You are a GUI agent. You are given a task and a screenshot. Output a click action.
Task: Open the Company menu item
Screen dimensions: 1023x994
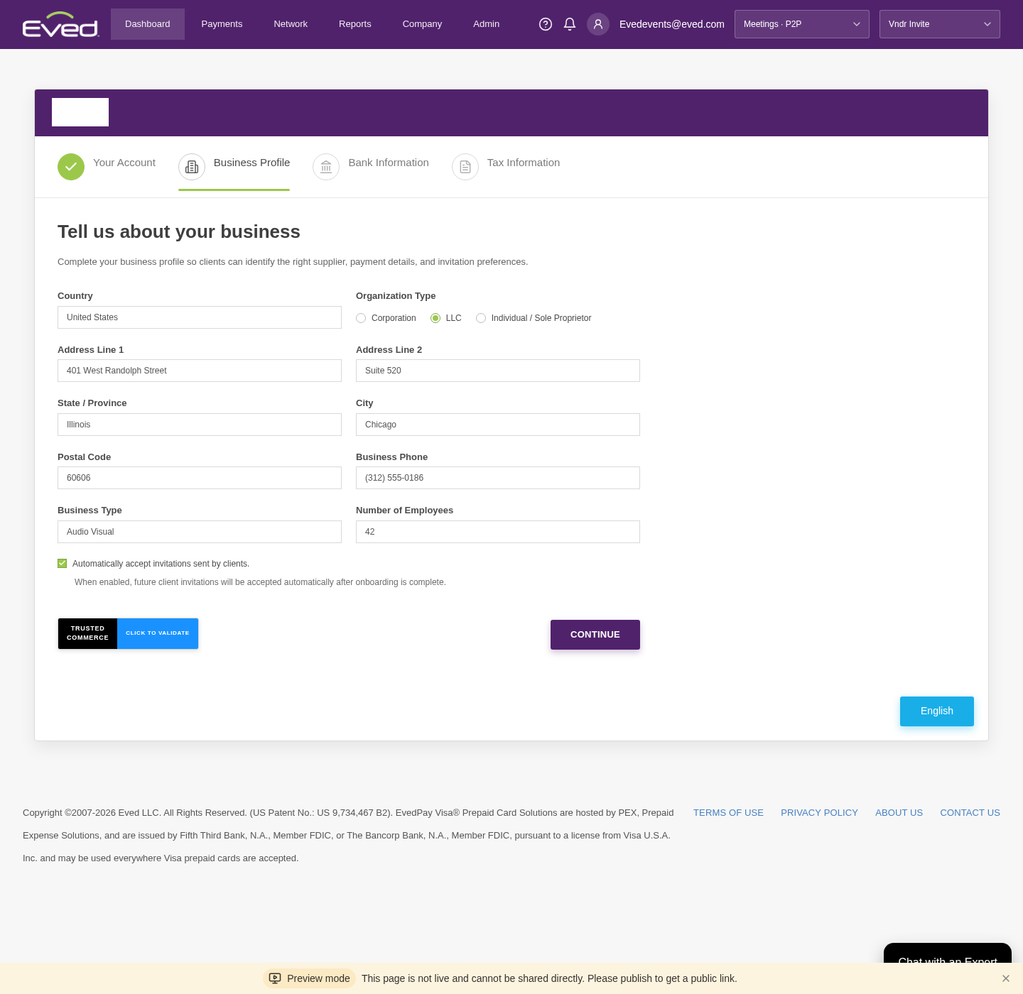(422, 24)
